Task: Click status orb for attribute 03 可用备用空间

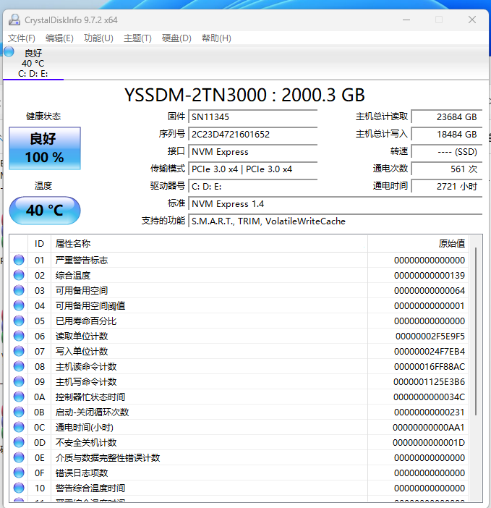Action: coord(19,290)
